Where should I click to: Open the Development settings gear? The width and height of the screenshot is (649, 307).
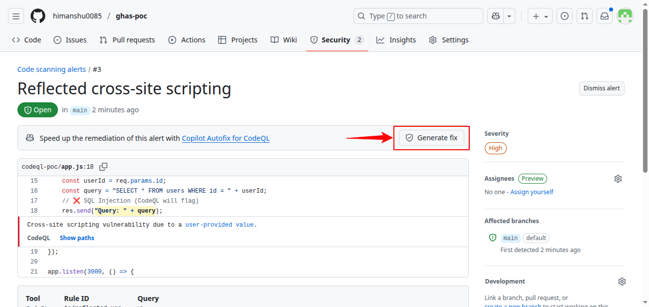pyautogui.click(x=622, y=281)
